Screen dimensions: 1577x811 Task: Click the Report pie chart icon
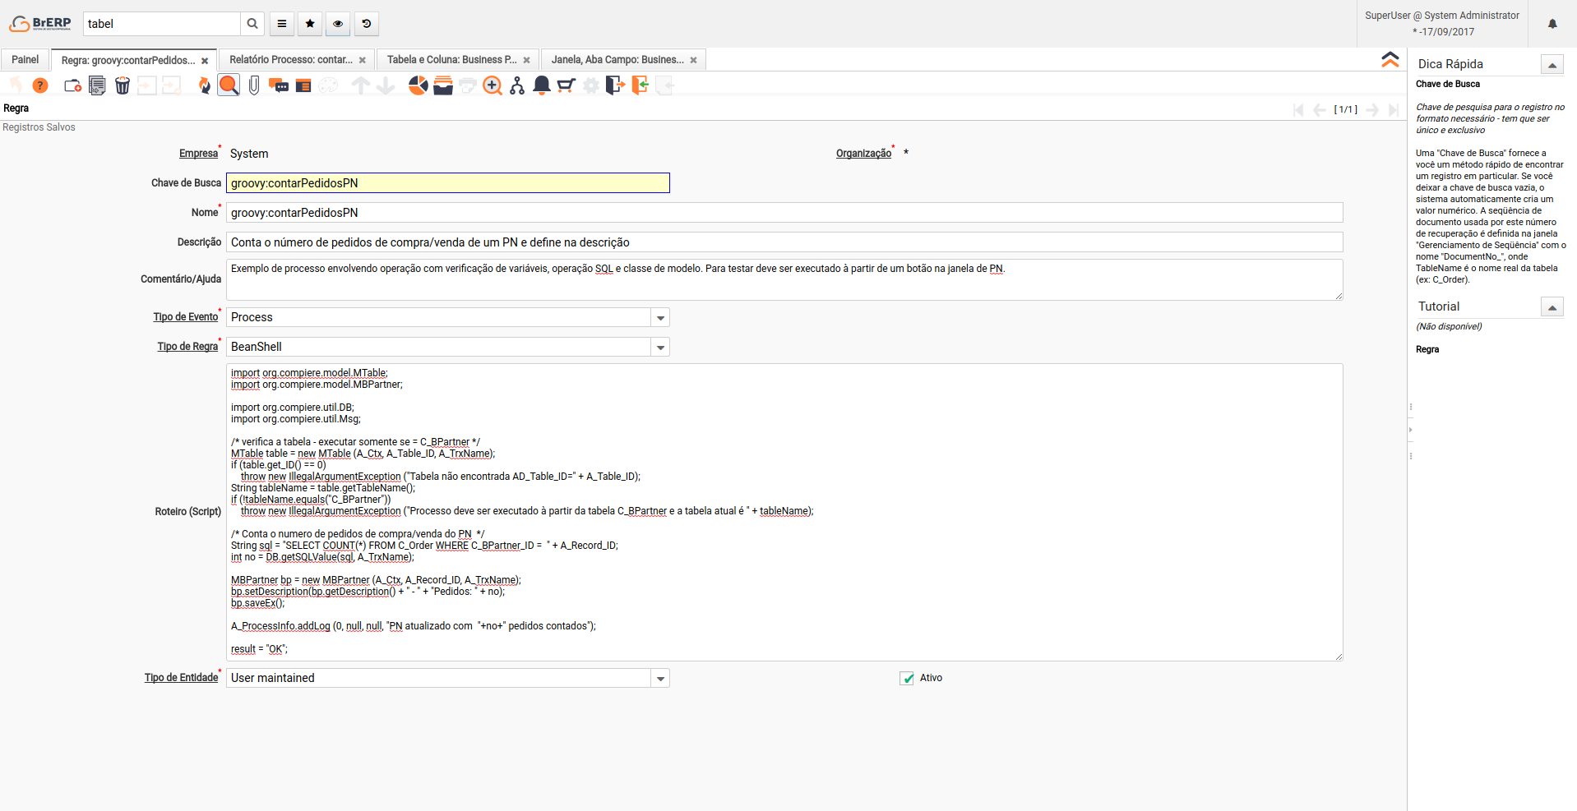click(x=418, y=85)
